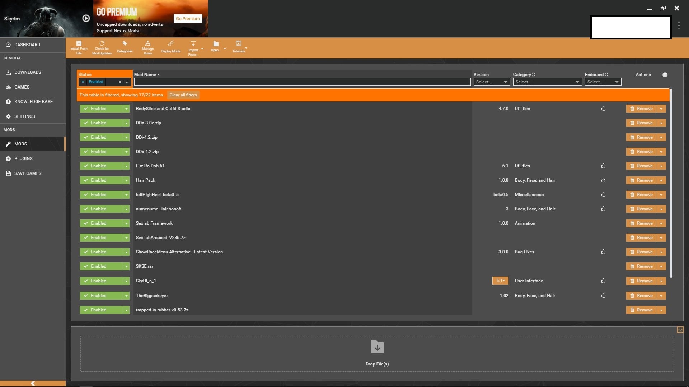This screenshot has height=387, width=689.
Task: Open Games in the sidebar
Action: pos(33,87)
